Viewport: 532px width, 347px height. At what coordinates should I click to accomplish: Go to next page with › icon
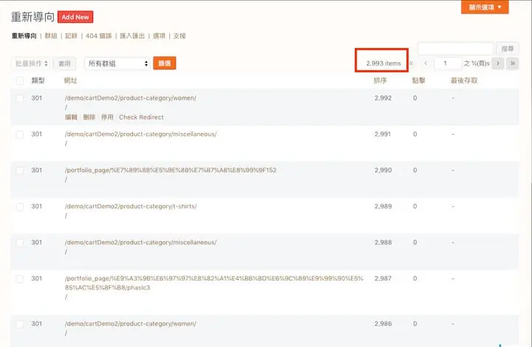(498, 63)
